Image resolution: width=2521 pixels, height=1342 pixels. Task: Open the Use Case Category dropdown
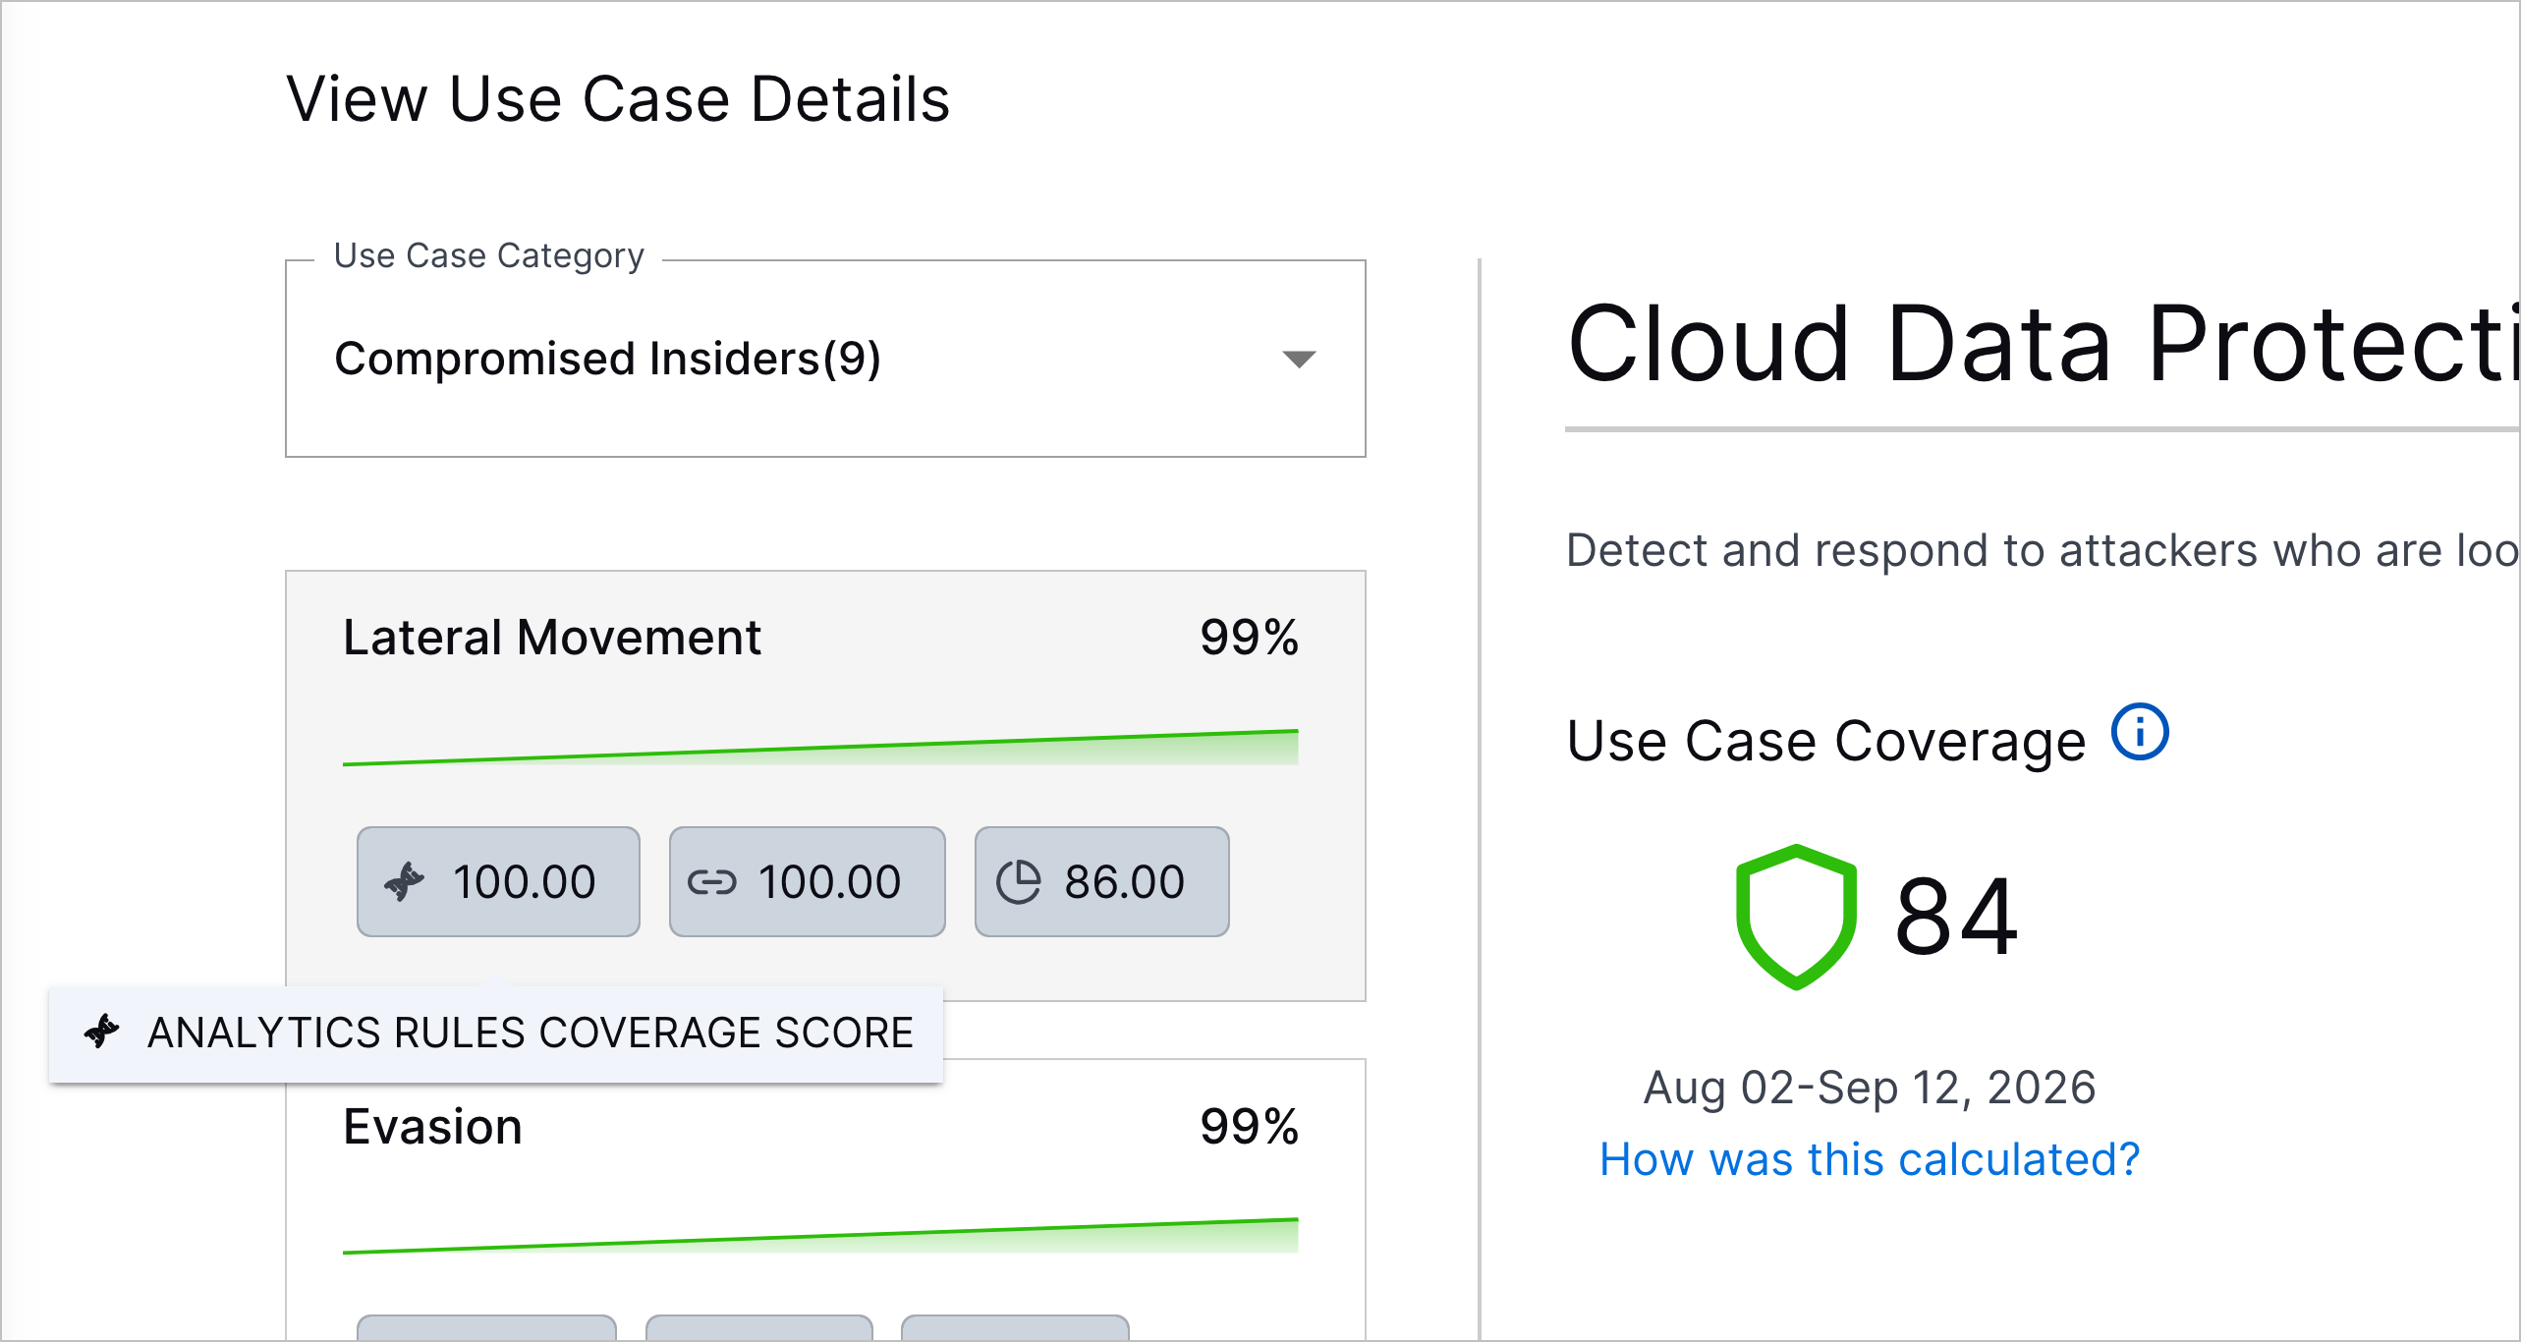[x=825, y=359]
